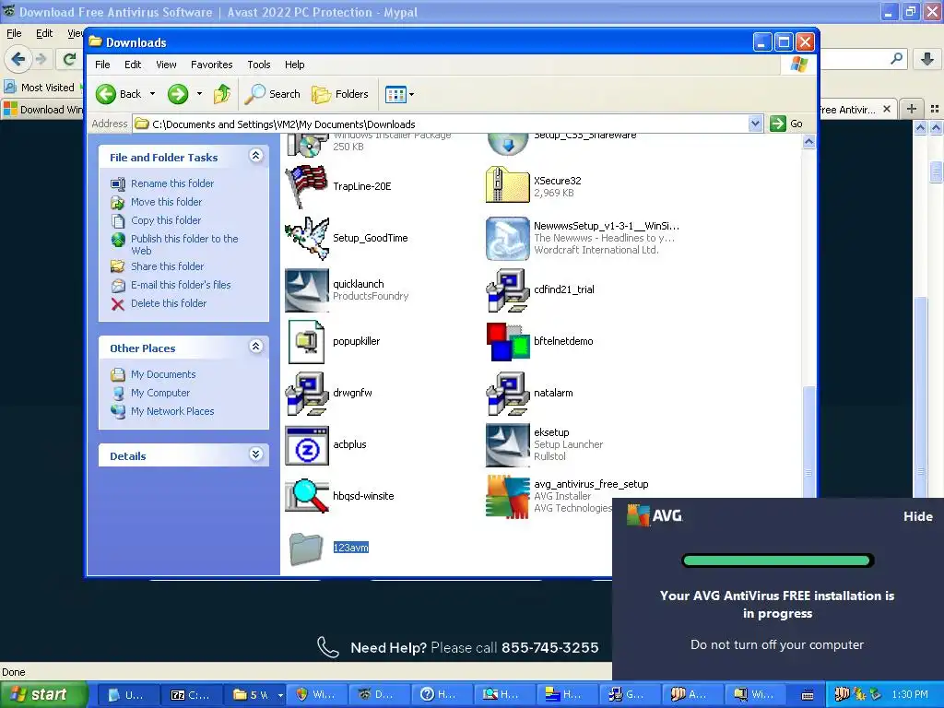Viewport: 944px width, 708px height.
Task: Select the eksetup launcher icon
Action: click(508, 445)
